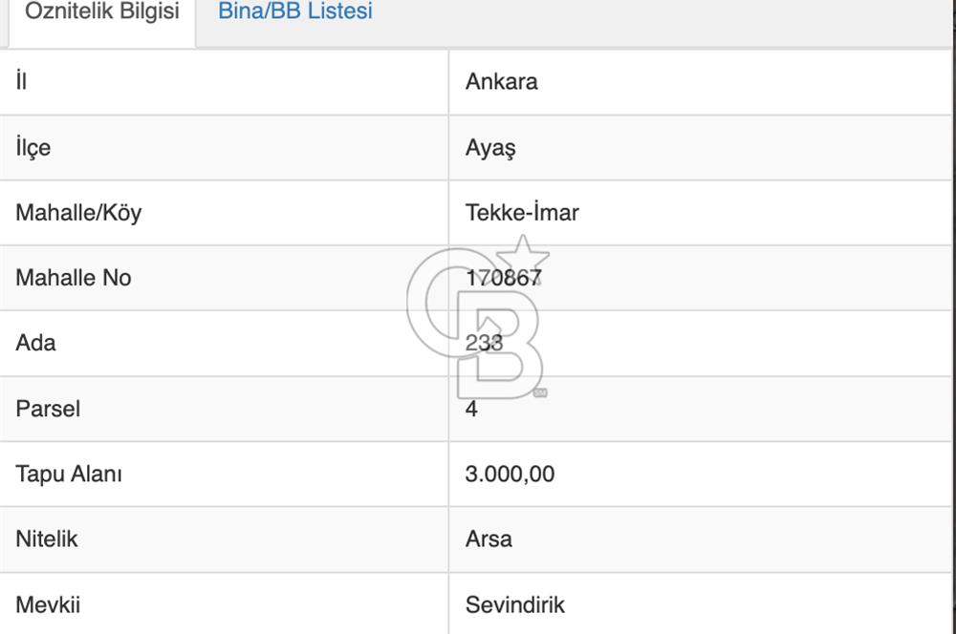Screen dimensions: 956x634
Task: Select the Ayaş district cell
Action: click(x=490, y=148)
